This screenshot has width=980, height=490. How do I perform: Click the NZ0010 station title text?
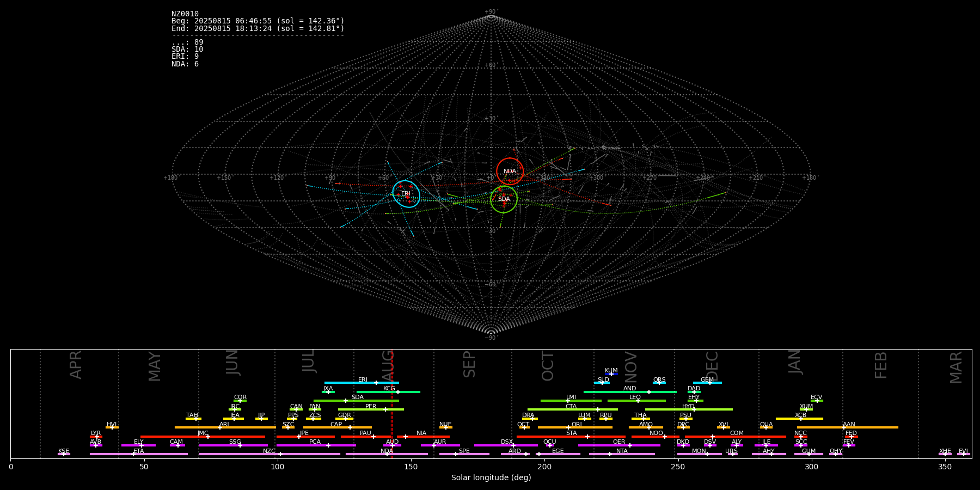tap(185, 14)
